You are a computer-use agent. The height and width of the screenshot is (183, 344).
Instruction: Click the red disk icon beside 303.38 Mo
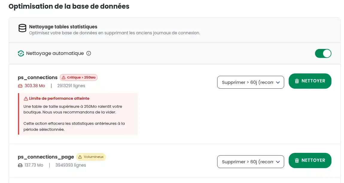pyautogui.click(x=20, y=86)
